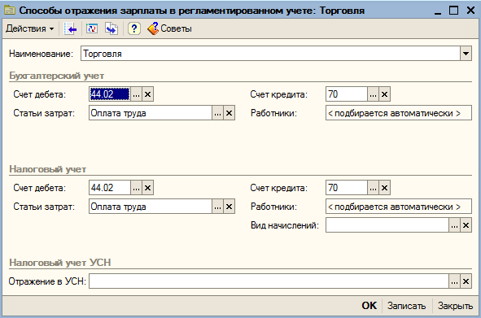Click the copy-with-arrow icon in toolbar
Screen dimensions: 481x318
(x=112, y=28)
